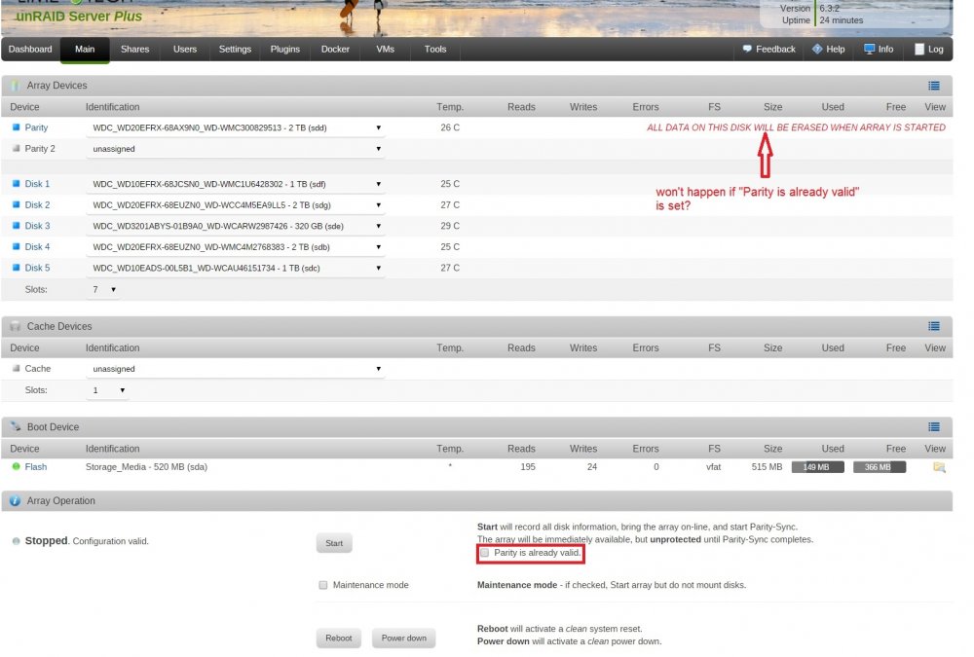Click the Parity disk status square icon
Viewport: 974px width, 657px height.
(x=17, y=128)
